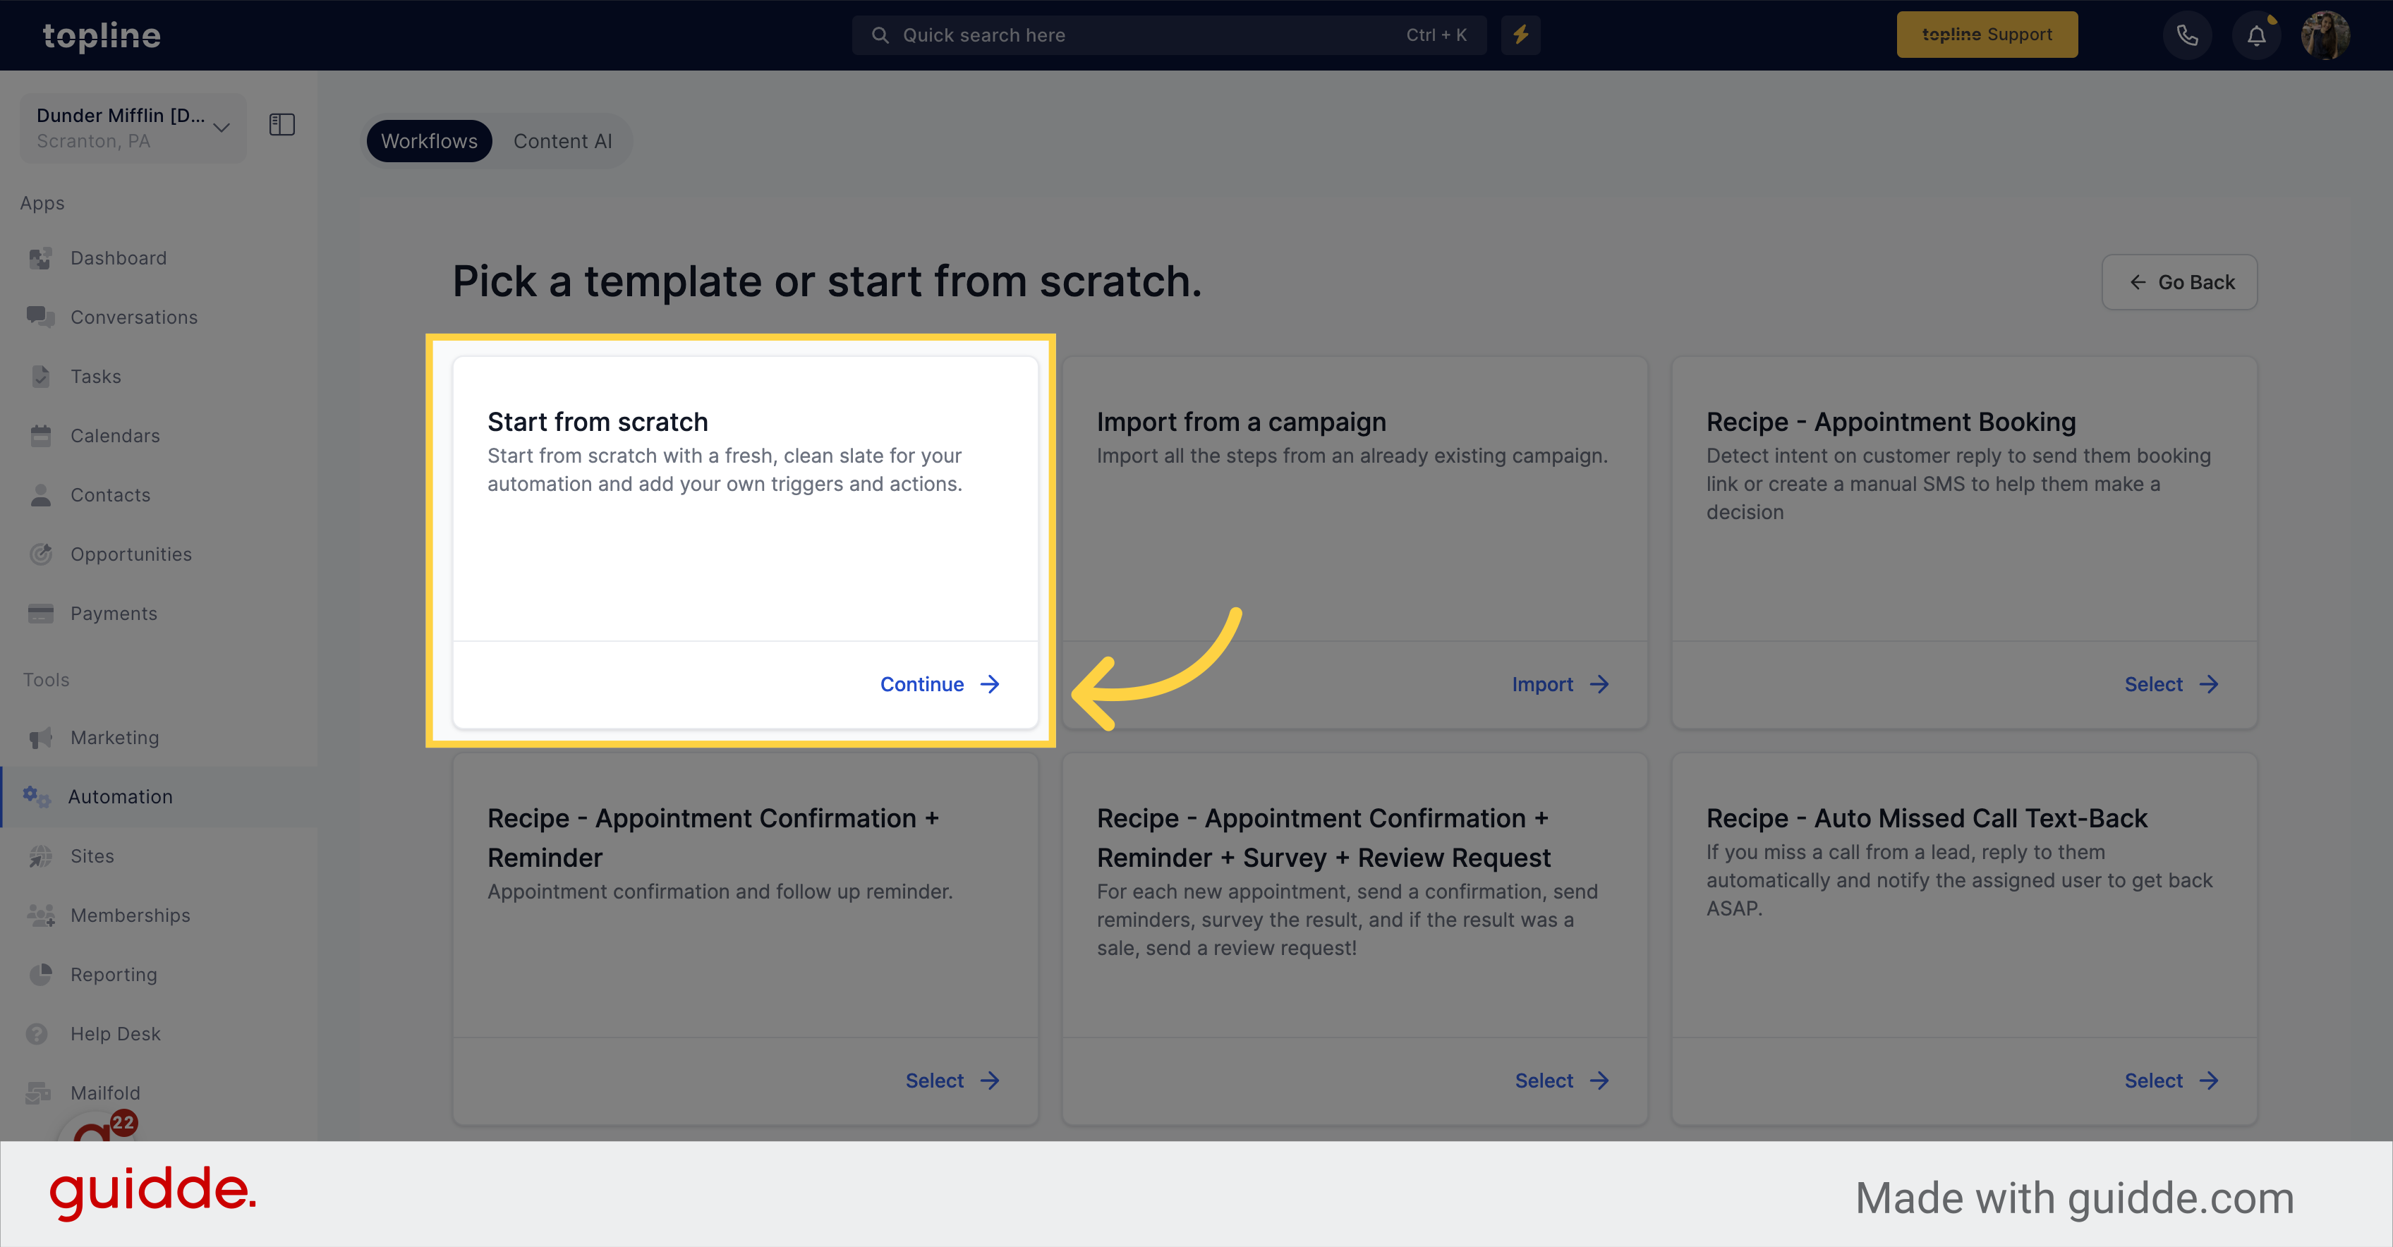Select Recipe Appointment Booking template

[2170, 683]
